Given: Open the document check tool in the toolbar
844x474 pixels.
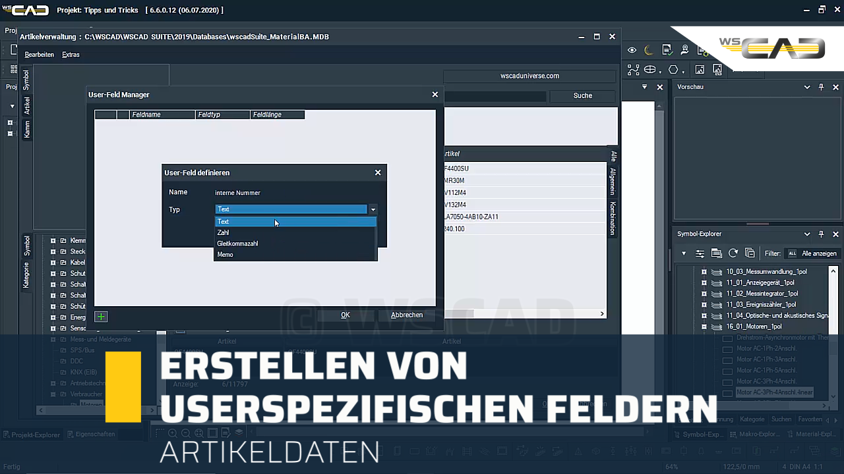Looking at the screenshot, I should point(667,50).
